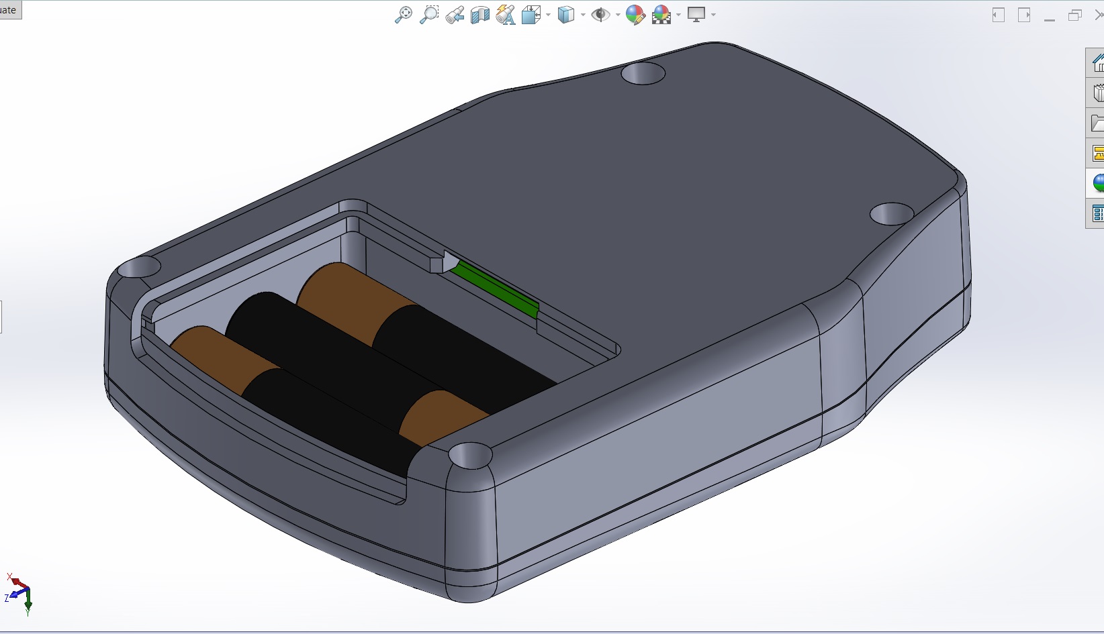Open Edit Appearance with the pencil-and-ball icon

coord(635,15)
